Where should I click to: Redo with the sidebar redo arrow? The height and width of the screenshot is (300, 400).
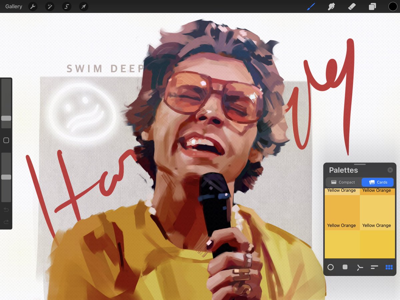pyautogui.click(x=6, y=222)
